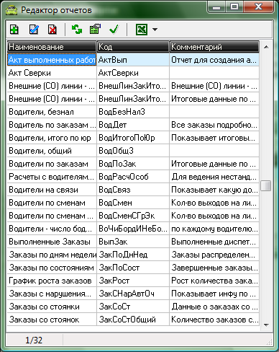Select the row Заказы со стоянки
This screenshot has height=352, width=279.
133,307
